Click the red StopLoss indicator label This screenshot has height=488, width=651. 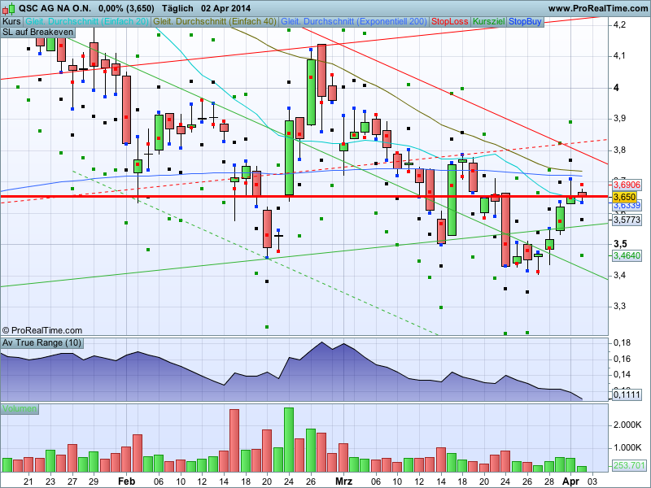coord(450,22)
